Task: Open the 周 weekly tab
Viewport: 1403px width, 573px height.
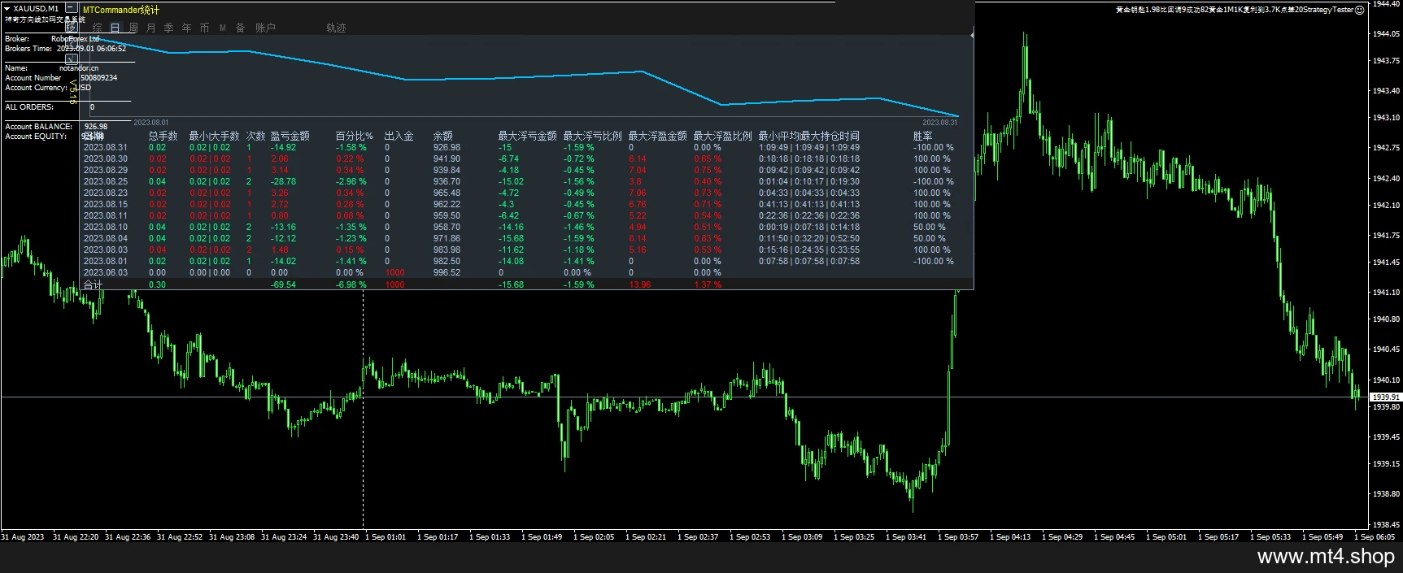Action: coord(133,28)
